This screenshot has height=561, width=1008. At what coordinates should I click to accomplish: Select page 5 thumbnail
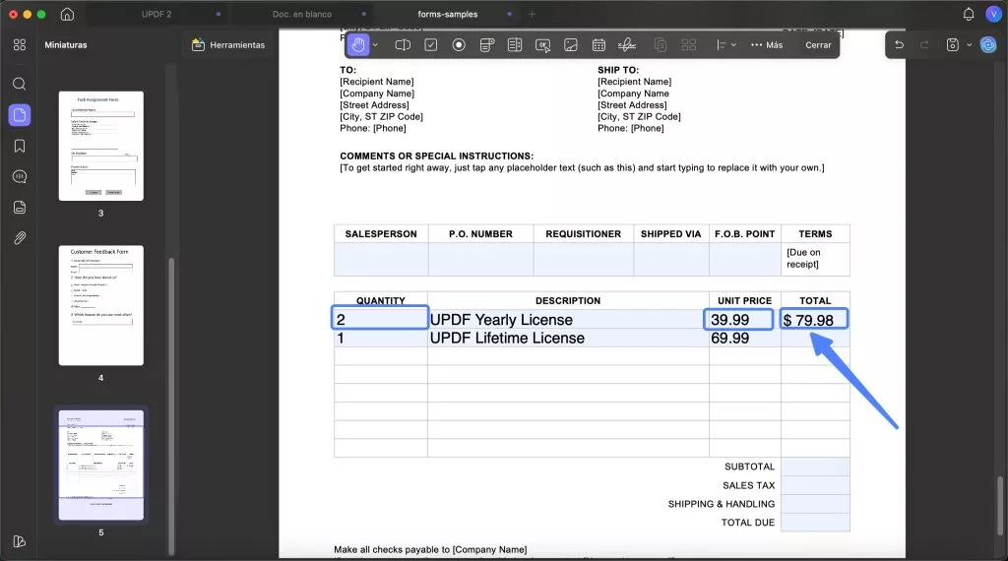(101, 466)
